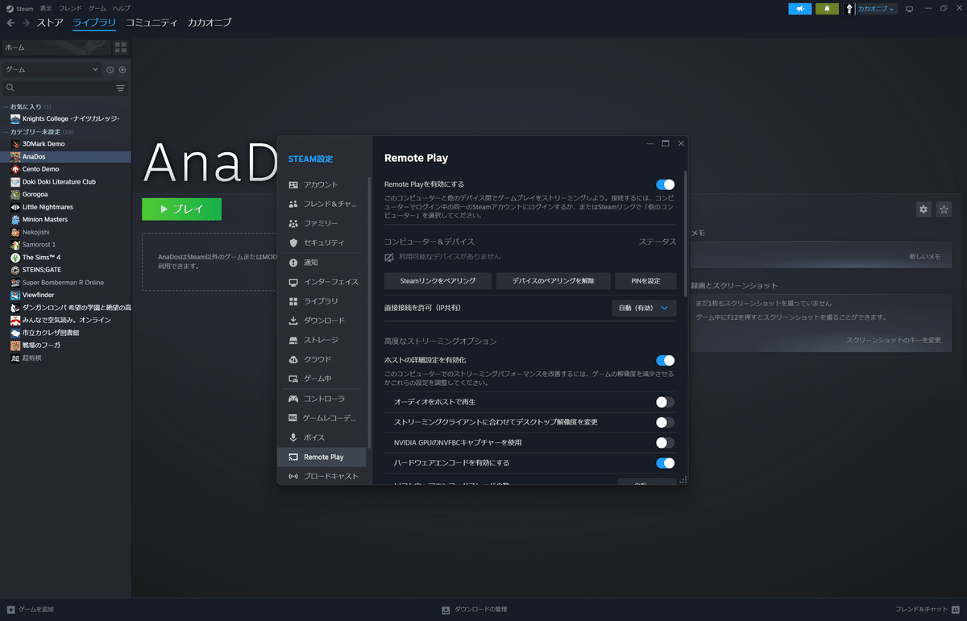
Task: Open the フレンド&チャット settings category
Action: click(322, 204)
